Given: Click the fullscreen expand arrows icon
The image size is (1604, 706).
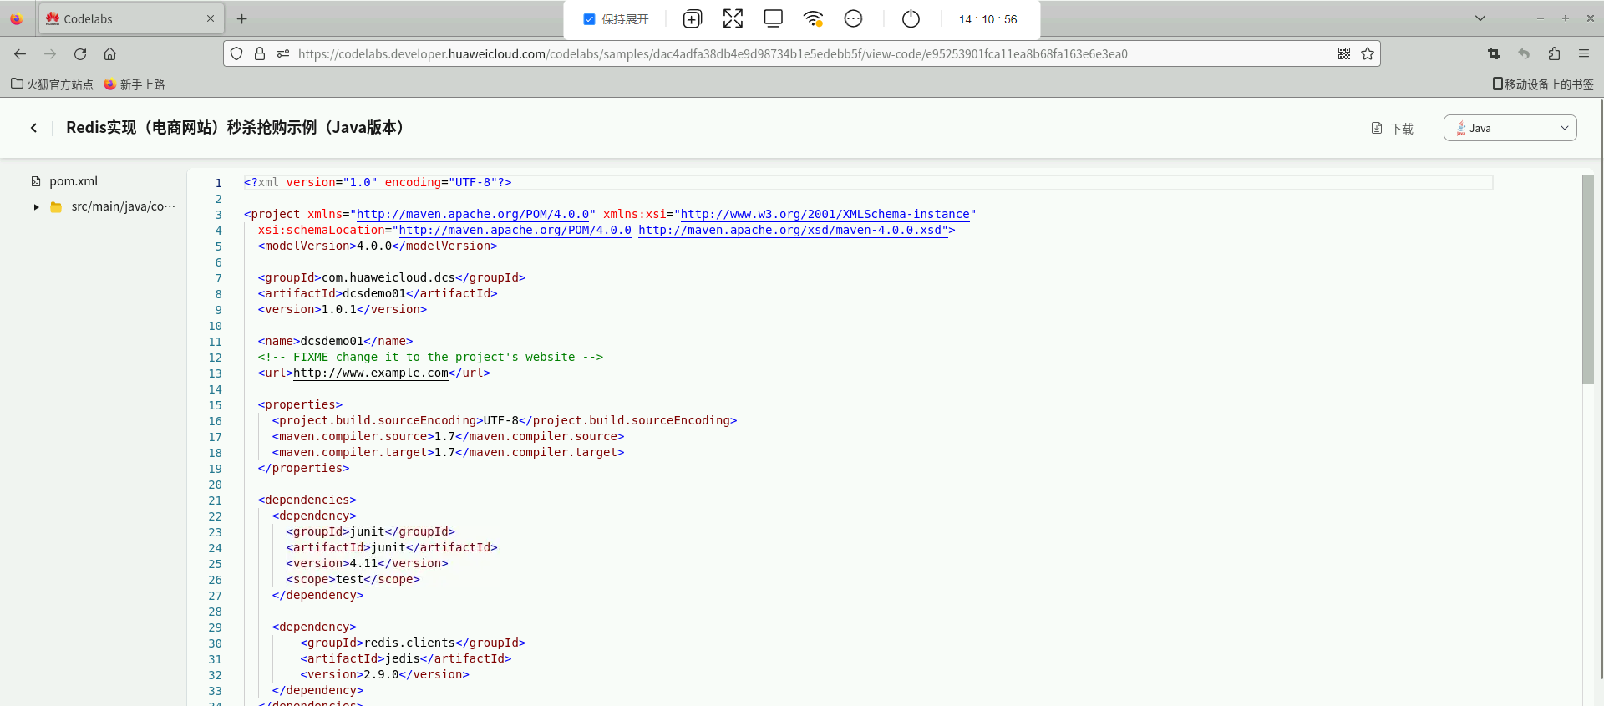Looking at the screenshot, I should 733,19.
